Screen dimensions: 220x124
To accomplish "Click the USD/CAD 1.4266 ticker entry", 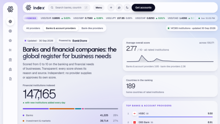I will 181,18.
